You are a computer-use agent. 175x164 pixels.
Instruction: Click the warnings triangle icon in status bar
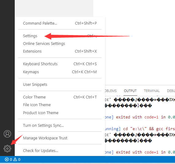(15, 159)
